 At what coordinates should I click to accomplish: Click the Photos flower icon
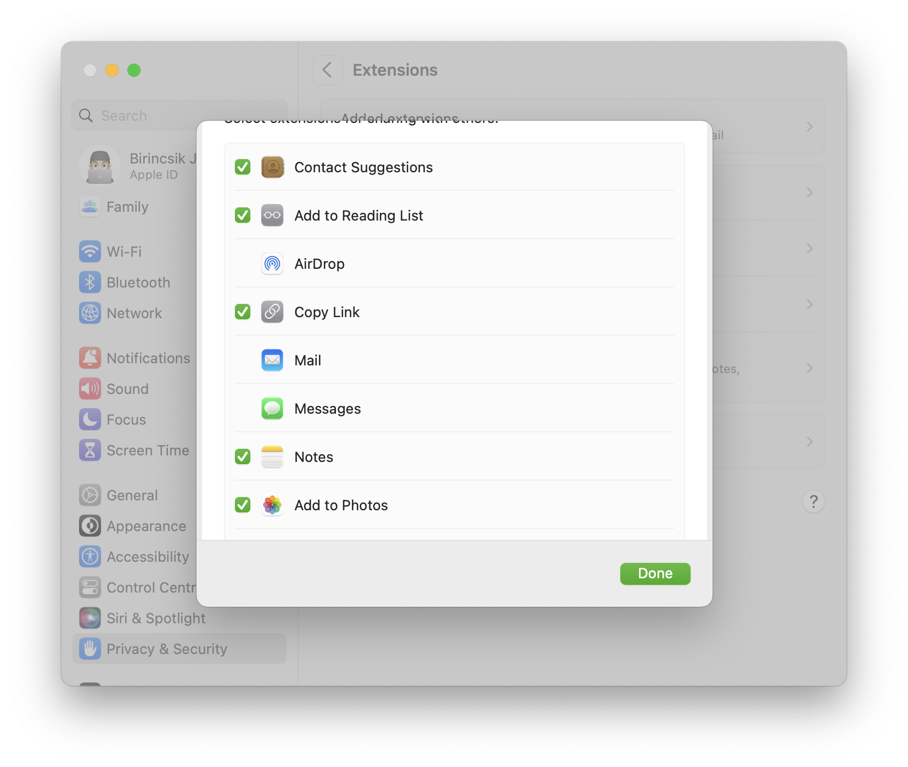(272, 505)
